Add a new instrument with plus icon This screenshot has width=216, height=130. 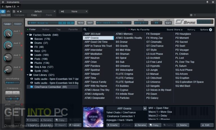click(3, 2)
